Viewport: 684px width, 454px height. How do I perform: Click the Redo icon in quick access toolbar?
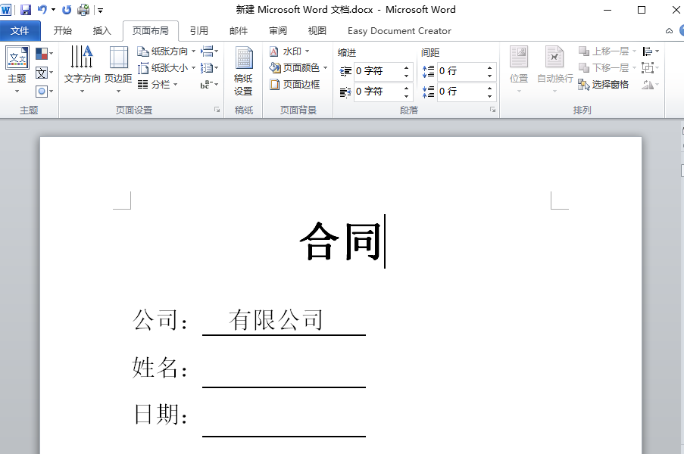coord(67,10)
